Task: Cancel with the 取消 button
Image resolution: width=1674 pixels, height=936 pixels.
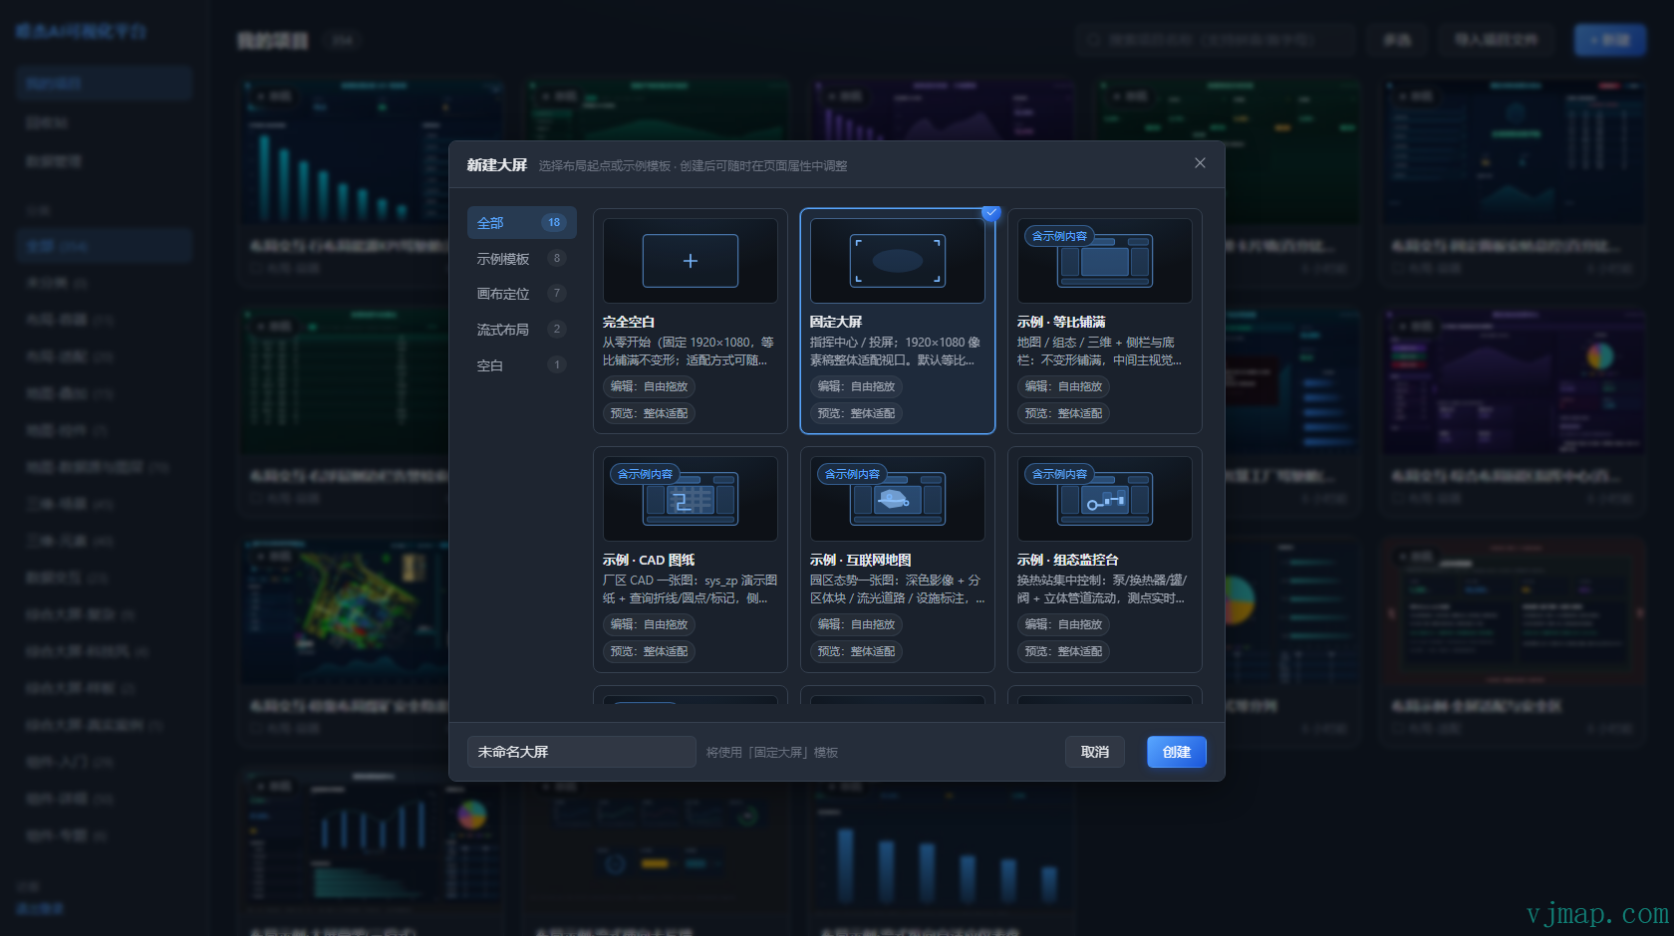Action: point(1095,752)
